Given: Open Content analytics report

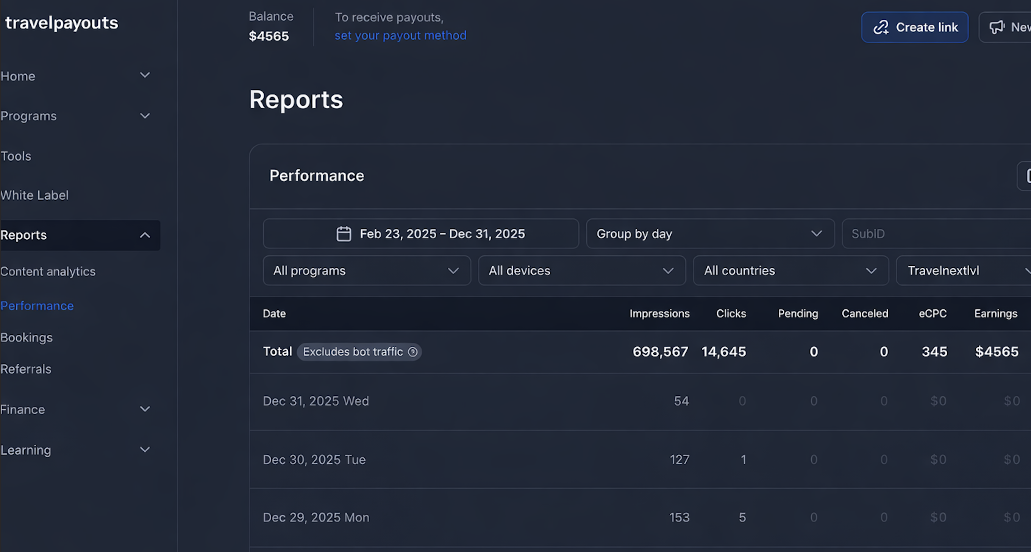Looking at the screenshot, I should pyautogui.click(x=48, y=271).
